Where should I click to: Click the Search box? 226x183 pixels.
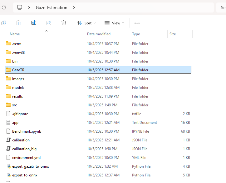click(221, 8)
